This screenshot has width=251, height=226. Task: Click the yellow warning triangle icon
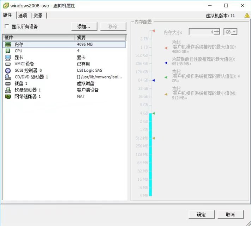click(247, 16)
